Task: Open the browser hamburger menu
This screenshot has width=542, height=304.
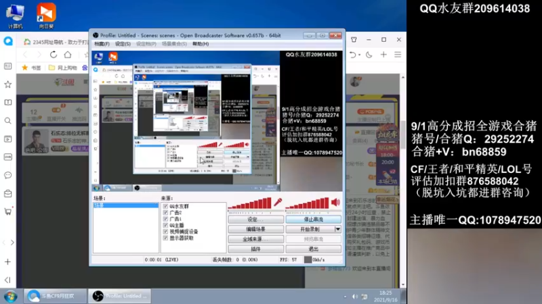Action: [x=398, y=55]
